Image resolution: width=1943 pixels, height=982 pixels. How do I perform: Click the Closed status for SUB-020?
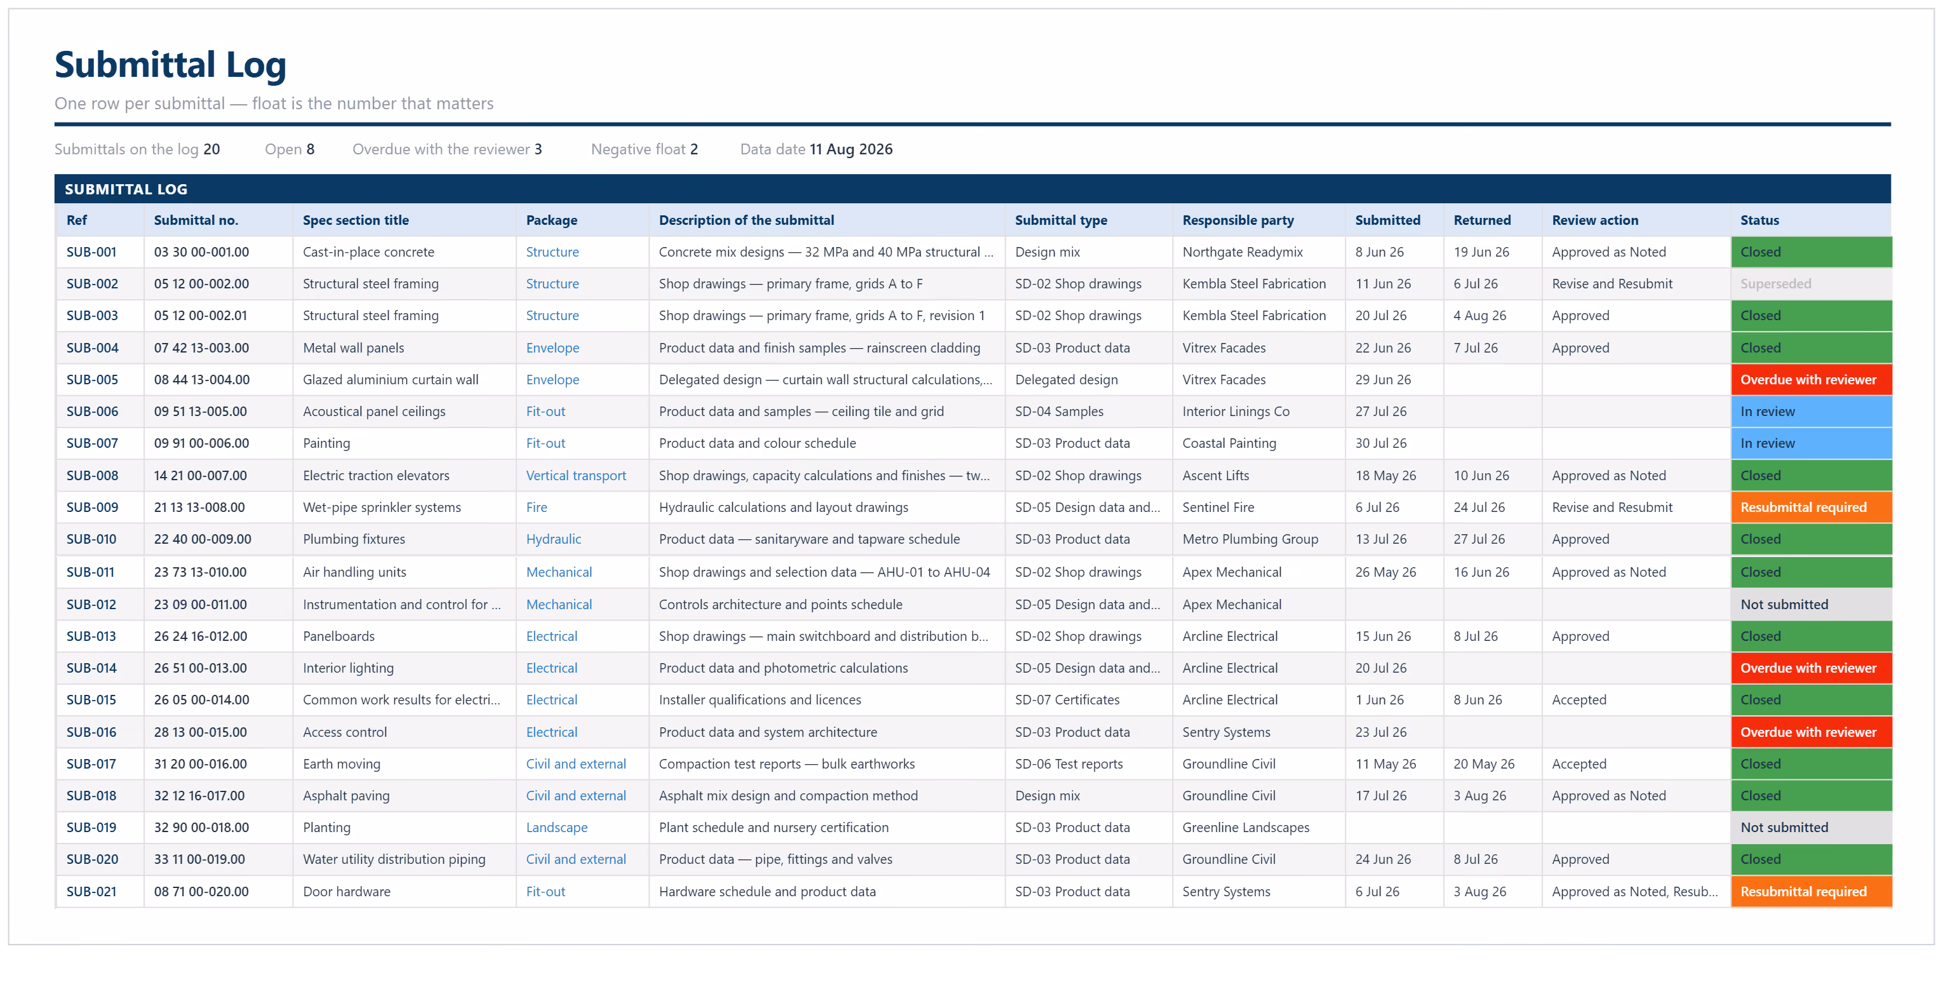1810,859
